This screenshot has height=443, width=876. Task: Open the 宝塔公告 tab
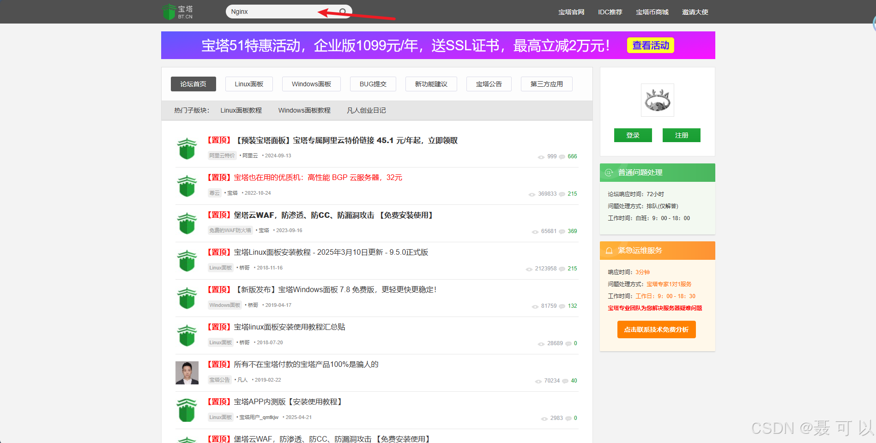click(x=489, y=84)
